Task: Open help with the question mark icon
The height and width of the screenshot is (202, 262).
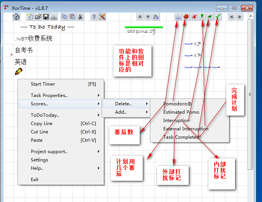Action: [94, 17]
